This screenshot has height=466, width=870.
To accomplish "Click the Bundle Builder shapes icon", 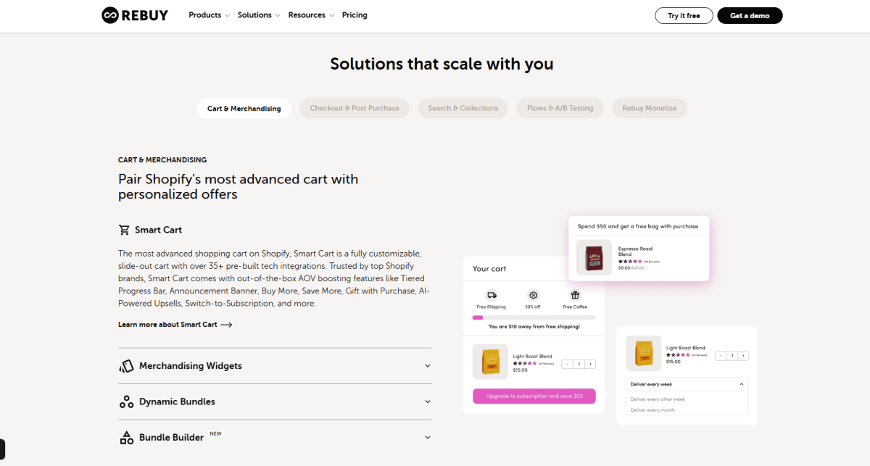I will click(x=126, y=437).
